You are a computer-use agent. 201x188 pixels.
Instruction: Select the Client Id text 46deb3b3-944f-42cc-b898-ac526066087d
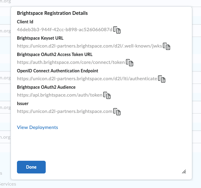[64, 30]
